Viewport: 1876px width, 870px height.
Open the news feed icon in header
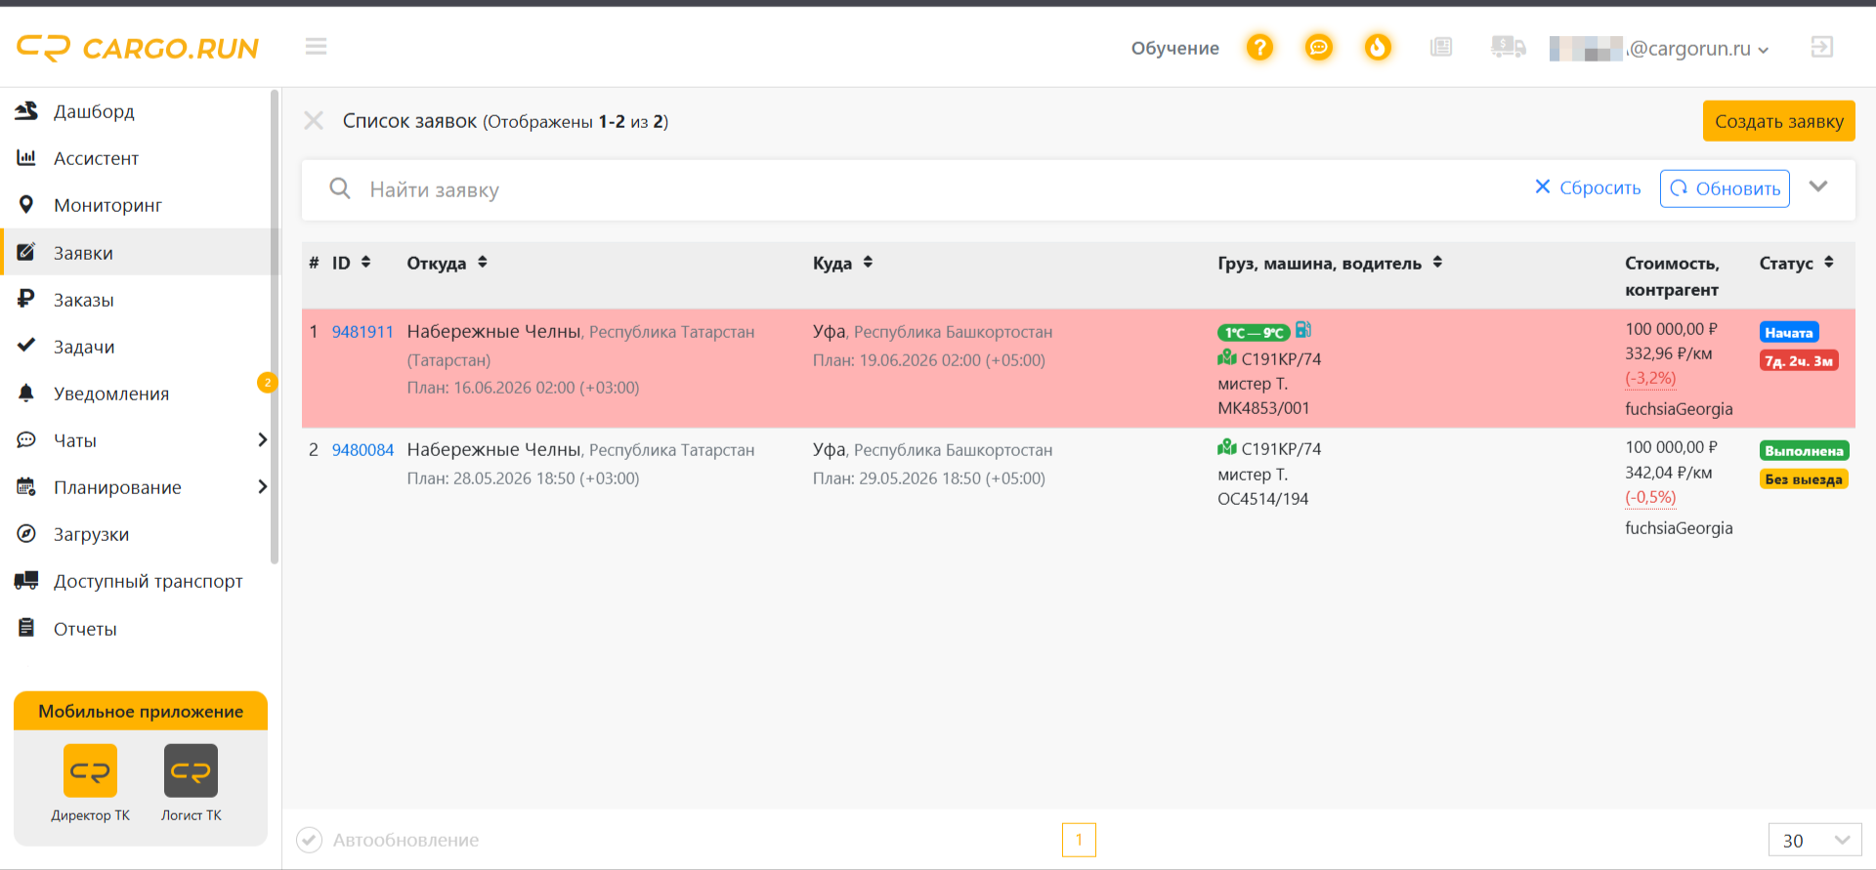pos(1441,47)
